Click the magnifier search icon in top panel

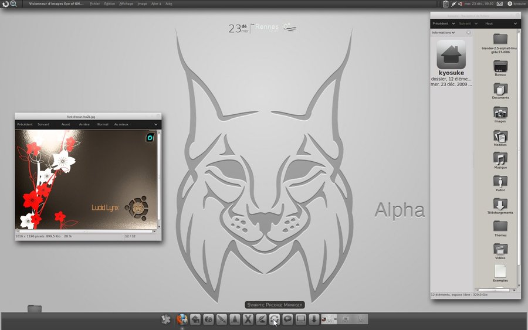point(13,4)
